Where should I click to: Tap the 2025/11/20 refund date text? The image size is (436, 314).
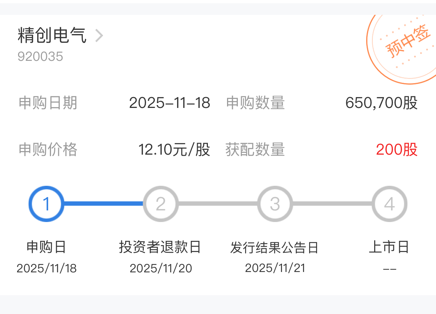pos(161,268)
